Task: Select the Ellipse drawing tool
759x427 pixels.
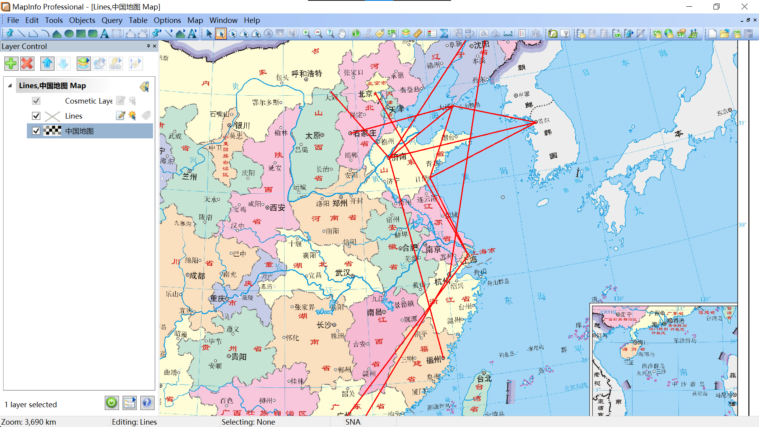Action: coord(69,34)
